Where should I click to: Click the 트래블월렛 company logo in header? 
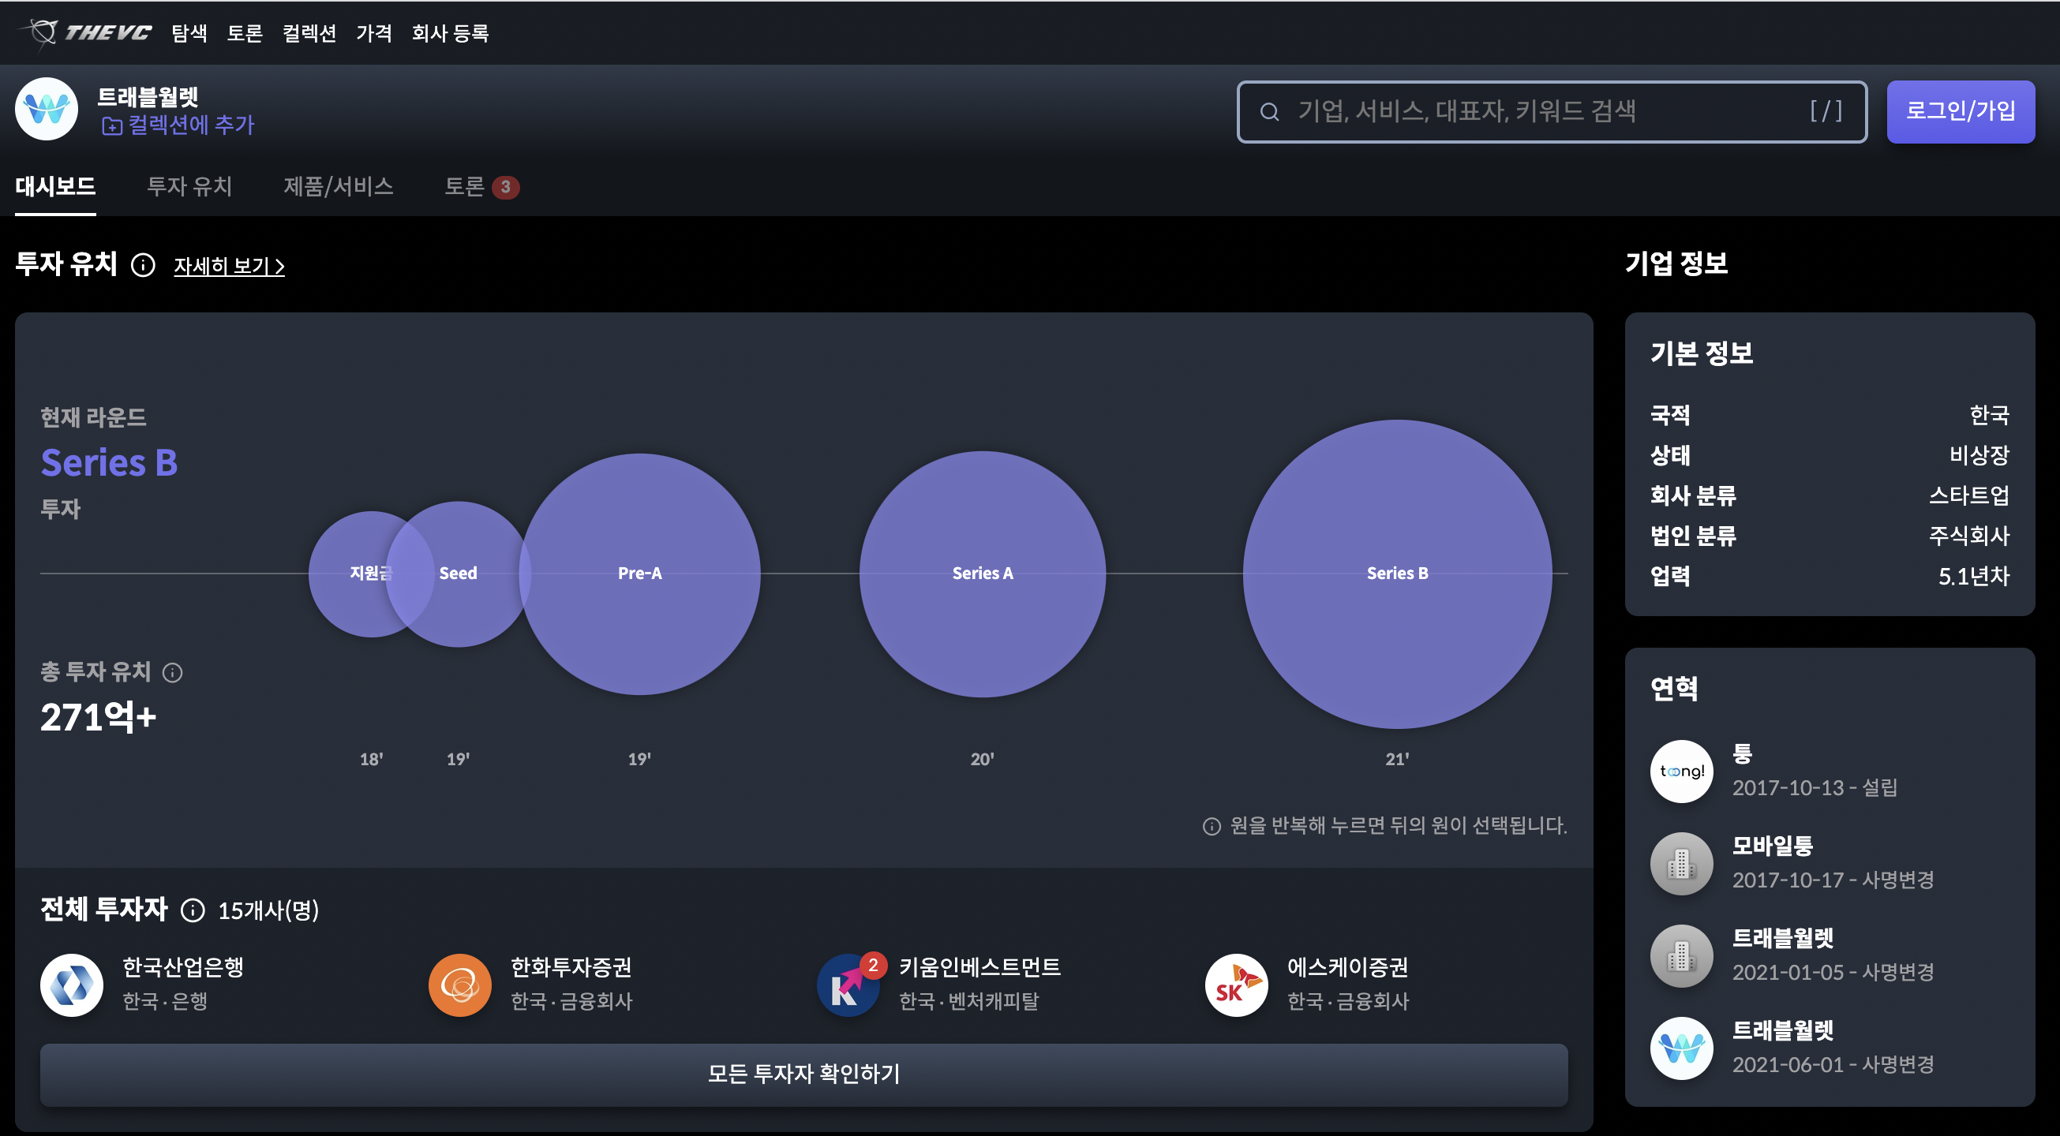47,109
